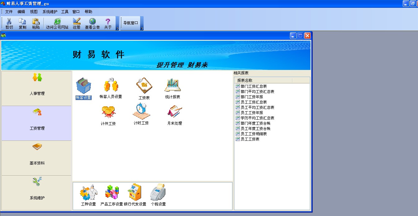Viewport: 418px width, 216px height.
Task: Select 人事管理 in the sidebar
Action: coord(37,88)
